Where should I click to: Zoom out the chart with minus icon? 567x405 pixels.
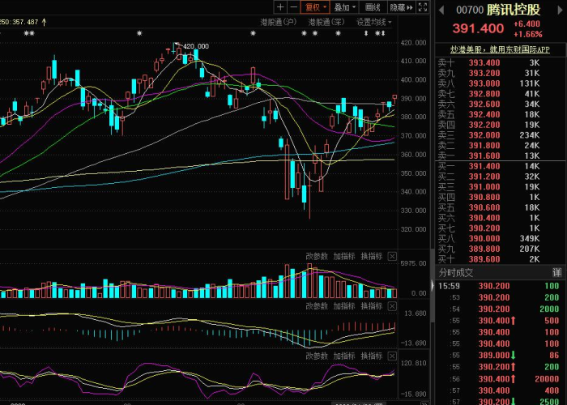point(293,7)
